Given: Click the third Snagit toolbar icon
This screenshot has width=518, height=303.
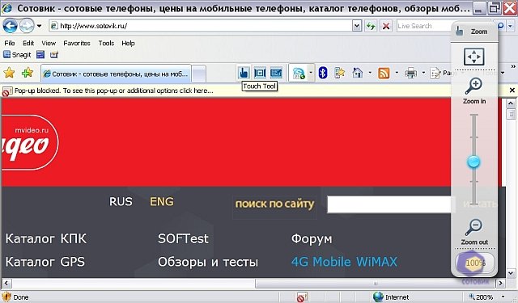Looking at the screenshot, I should coord(54,55).
